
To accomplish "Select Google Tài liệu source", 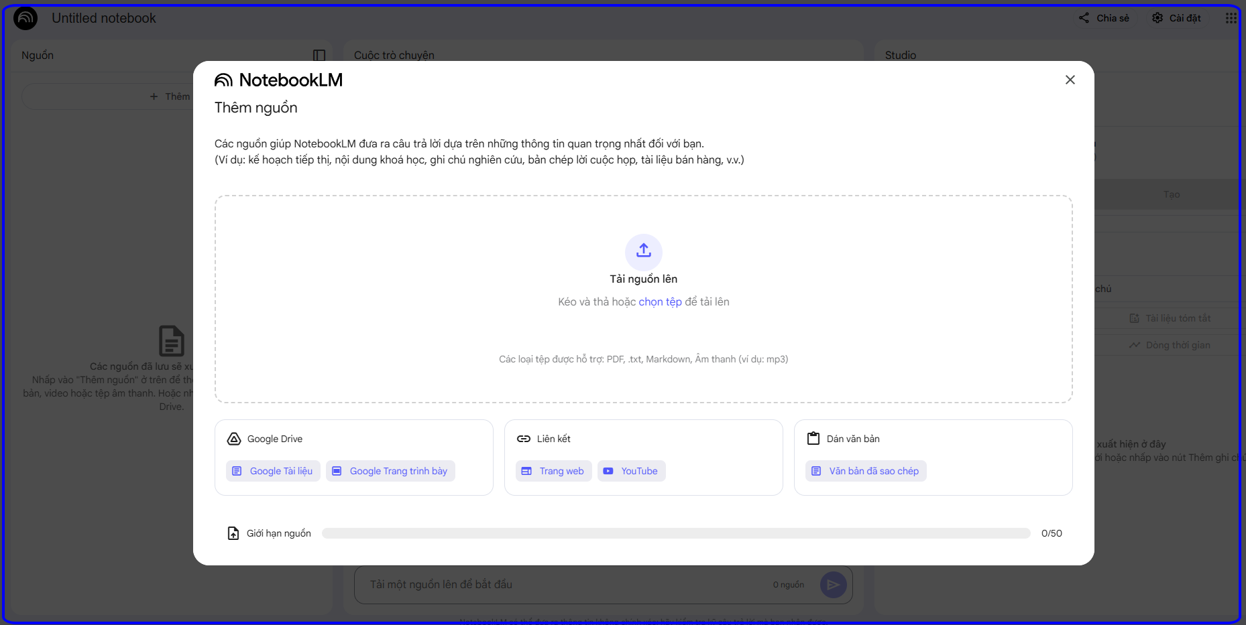I will [x=273, y=471].
